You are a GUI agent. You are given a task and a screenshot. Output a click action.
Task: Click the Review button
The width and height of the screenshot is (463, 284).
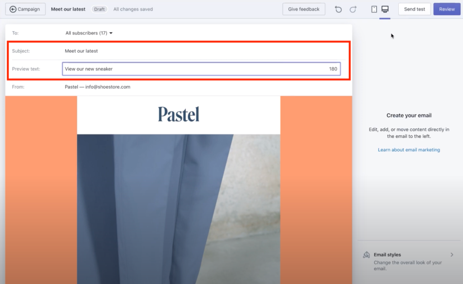(x=447, y=9)
